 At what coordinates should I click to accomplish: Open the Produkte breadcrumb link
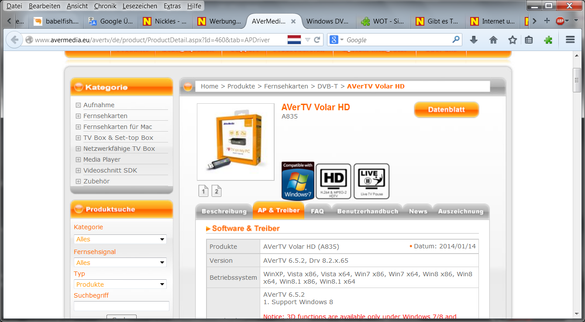click(x=241, y=86)
